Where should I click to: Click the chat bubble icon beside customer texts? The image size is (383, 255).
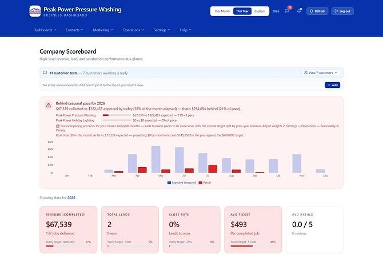pyautogui.click(x=45, y=72)
